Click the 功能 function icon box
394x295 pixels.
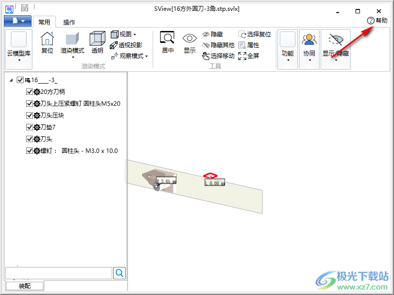point(288,39)
